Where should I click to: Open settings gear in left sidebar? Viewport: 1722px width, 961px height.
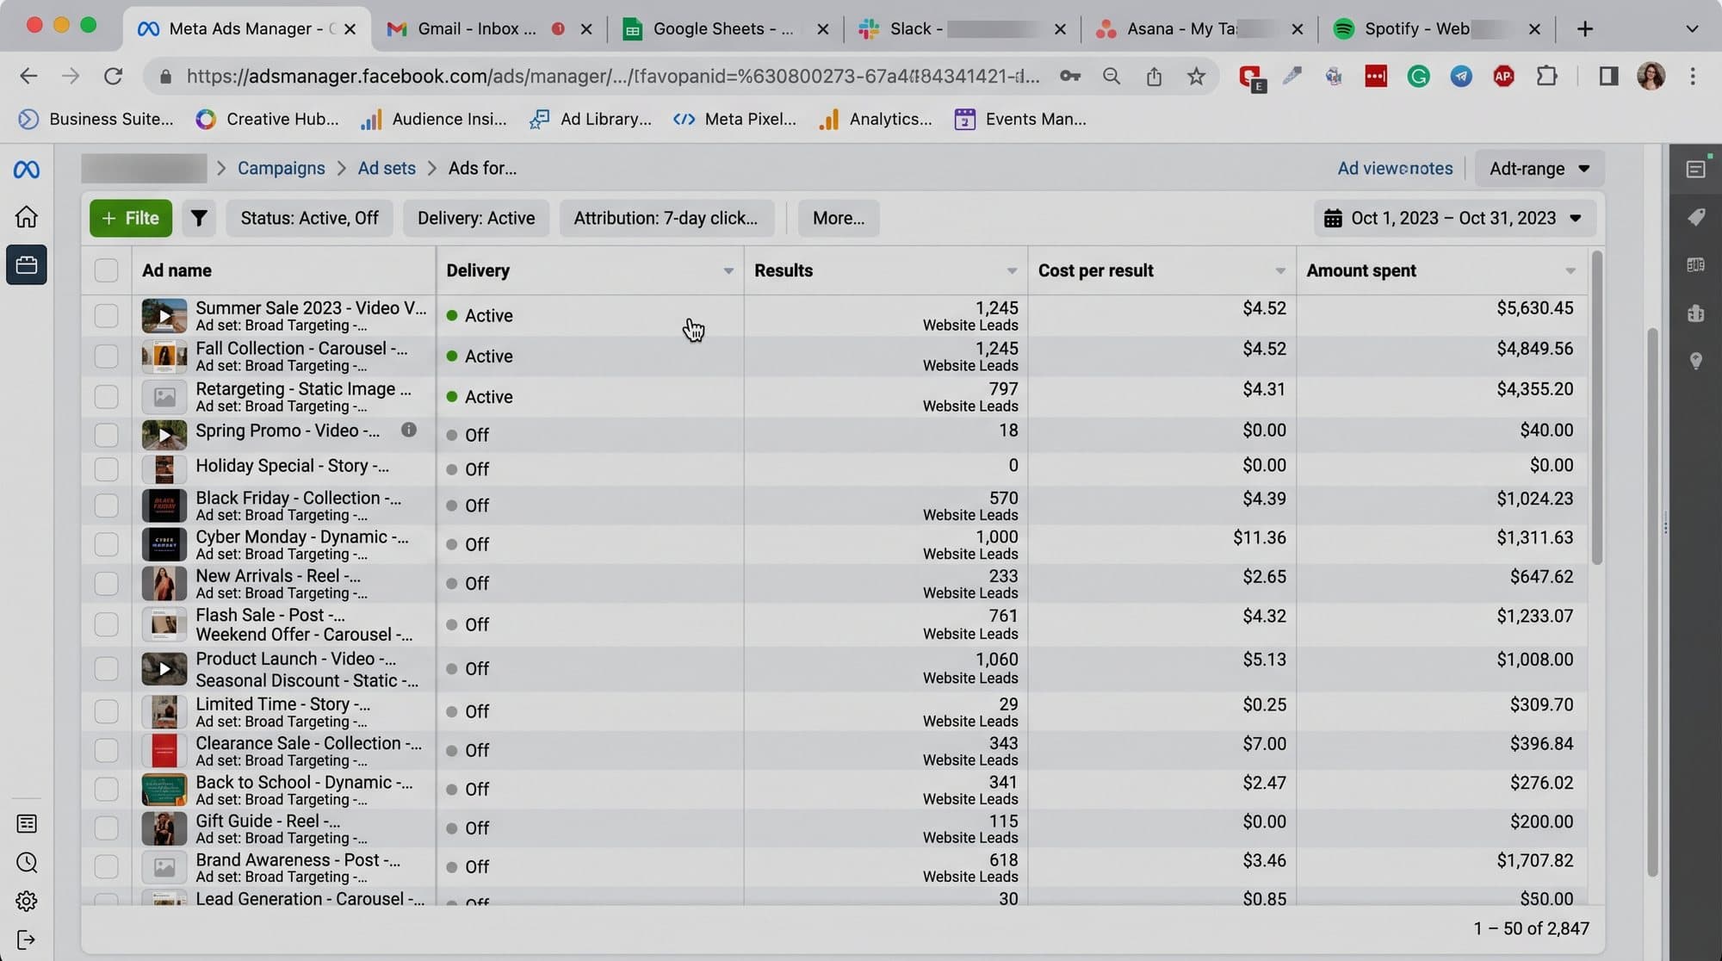27,901
